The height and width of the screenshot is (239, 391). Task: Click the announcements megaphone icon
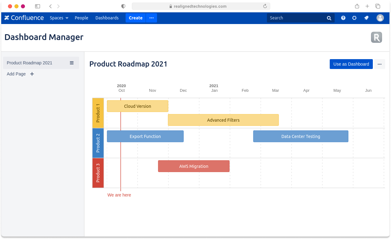pos(366,18)
